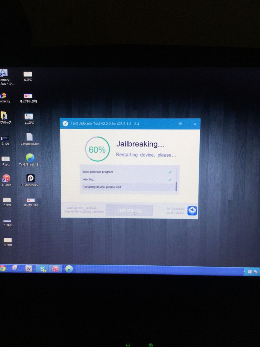Select the 2.JPG desktop file
The height and width of the screenshot is (347, 260).
7,202
